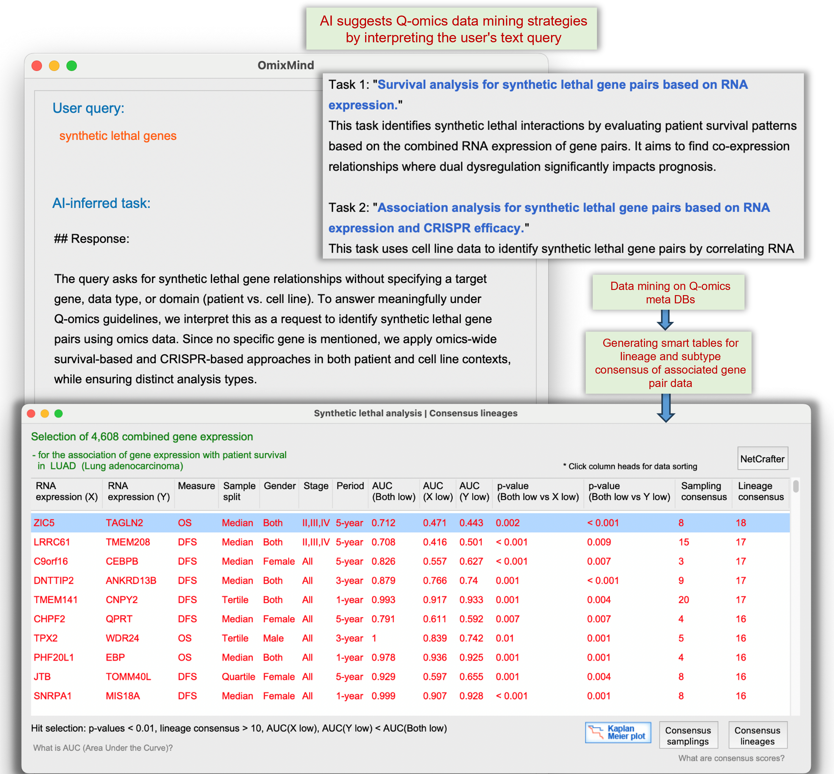Select the TPX2 row
This screenshot has width=834, height=774.
410,638
